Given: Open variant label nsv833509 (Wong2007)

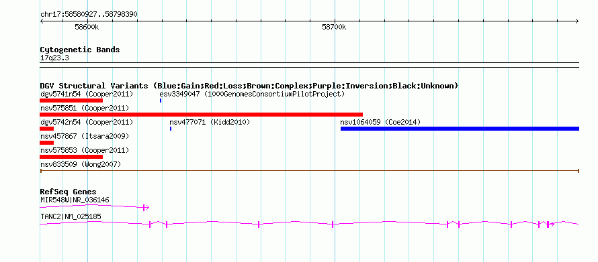Looking at the screenshot, I should pos(81,165).
